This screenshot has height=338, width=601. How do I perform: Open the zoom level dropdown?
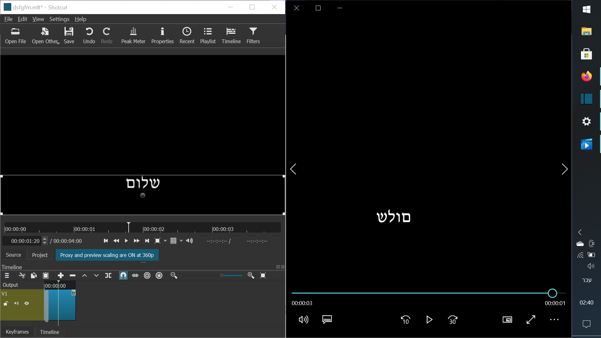tap(165, 241)
